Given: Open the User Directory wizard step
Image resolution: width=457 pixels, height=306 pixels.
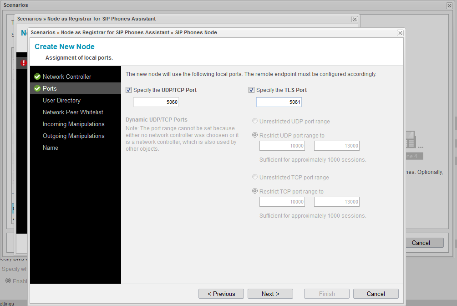Looking at the screenshot, I should 61,101.
